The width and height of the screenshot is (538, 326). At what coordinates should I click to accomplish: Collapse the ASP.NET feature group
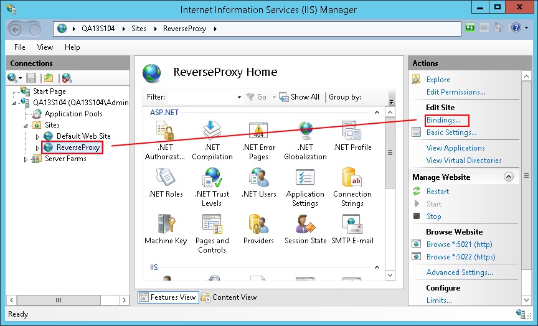pos(377,113)
